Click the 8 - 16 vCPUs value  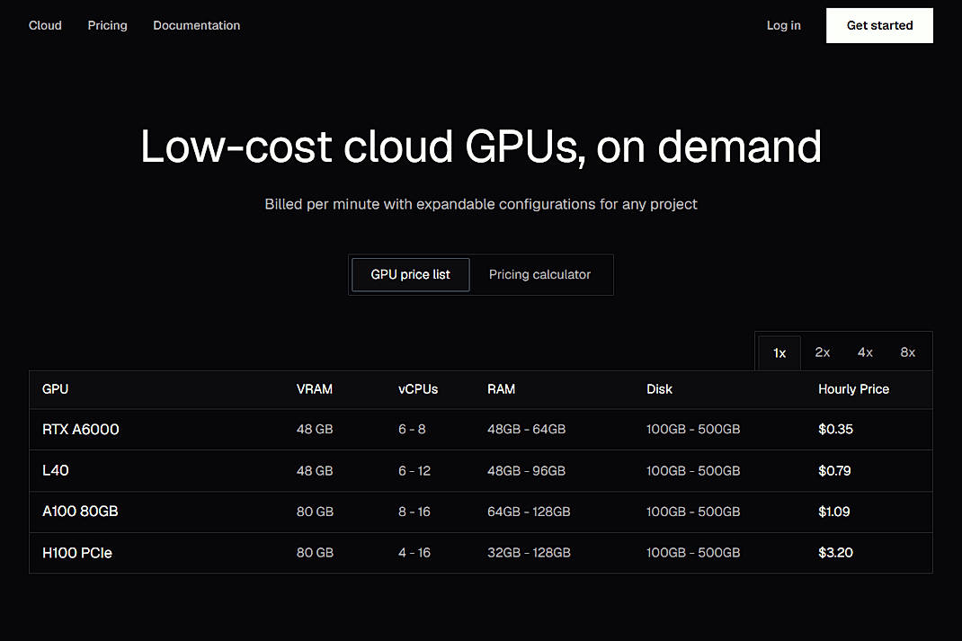click(x=414, y=512)
